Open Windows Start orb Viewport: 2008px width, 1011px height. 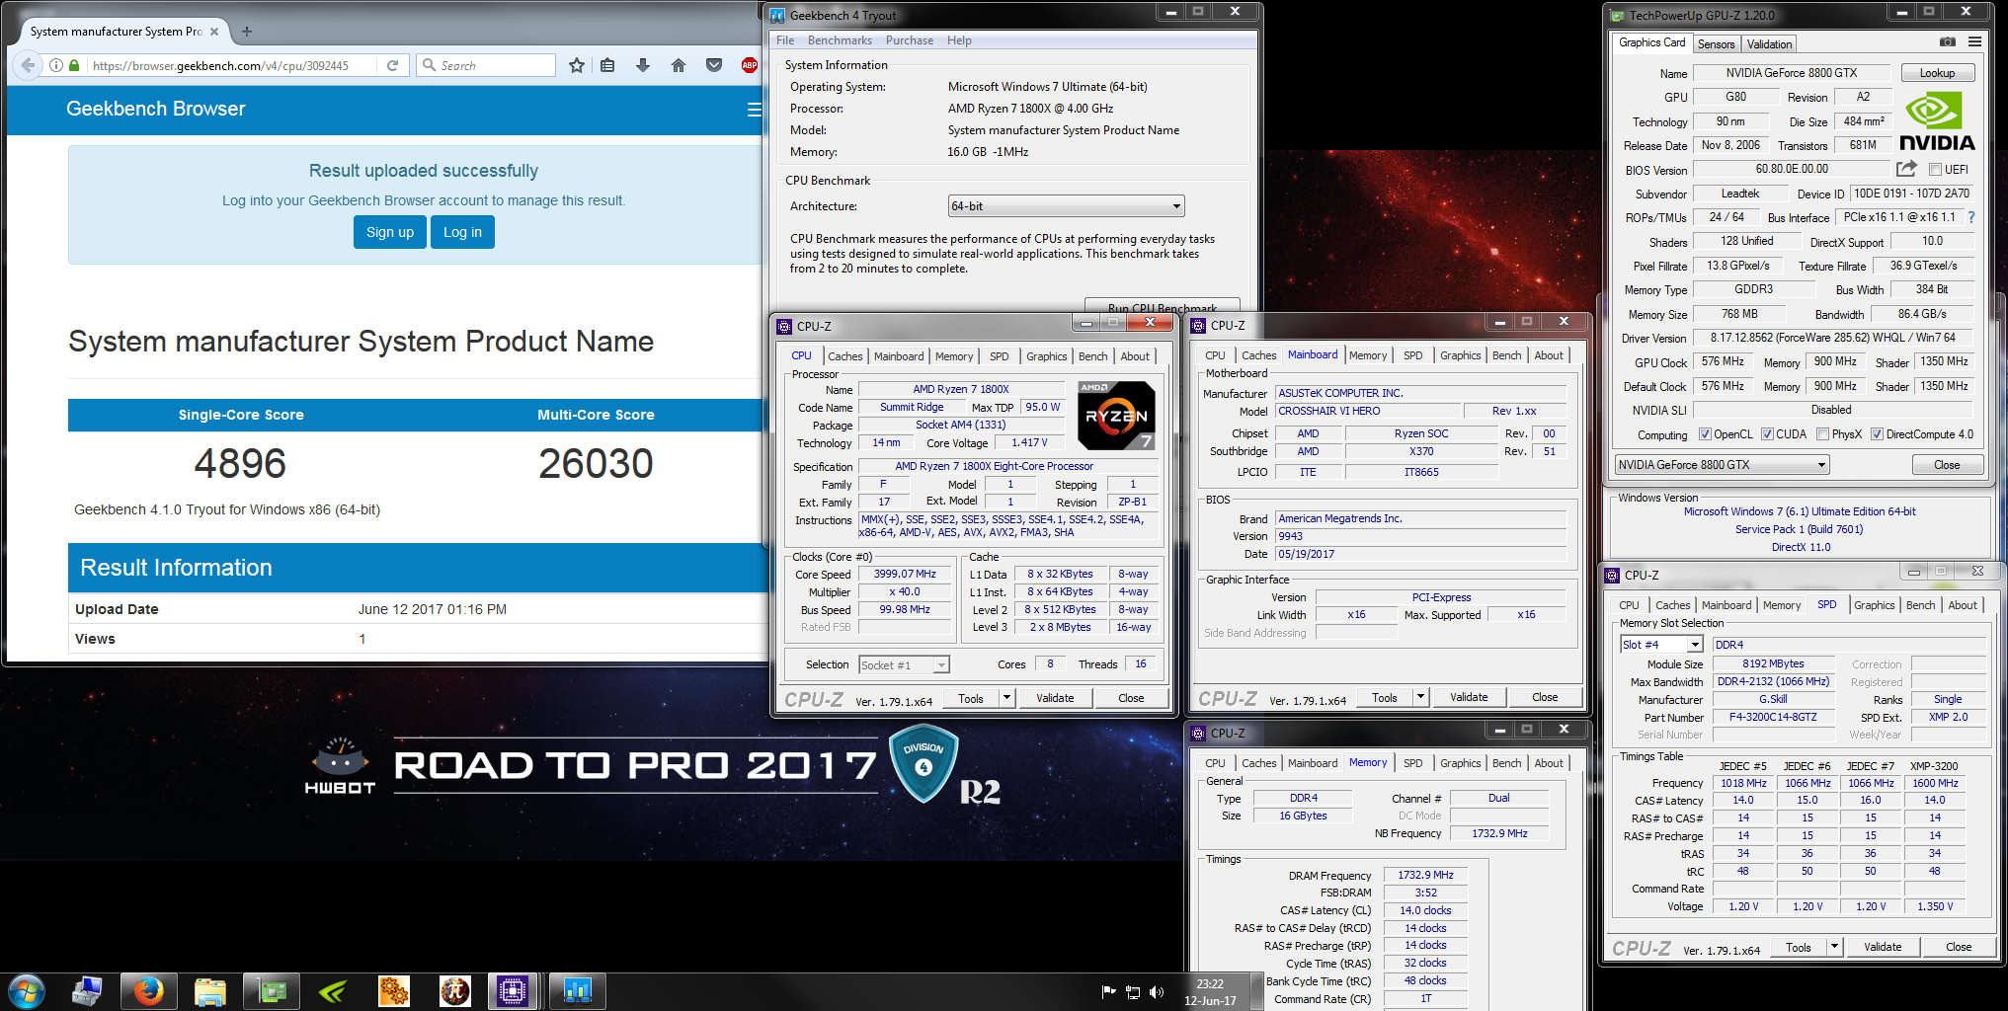pos(27,990)
